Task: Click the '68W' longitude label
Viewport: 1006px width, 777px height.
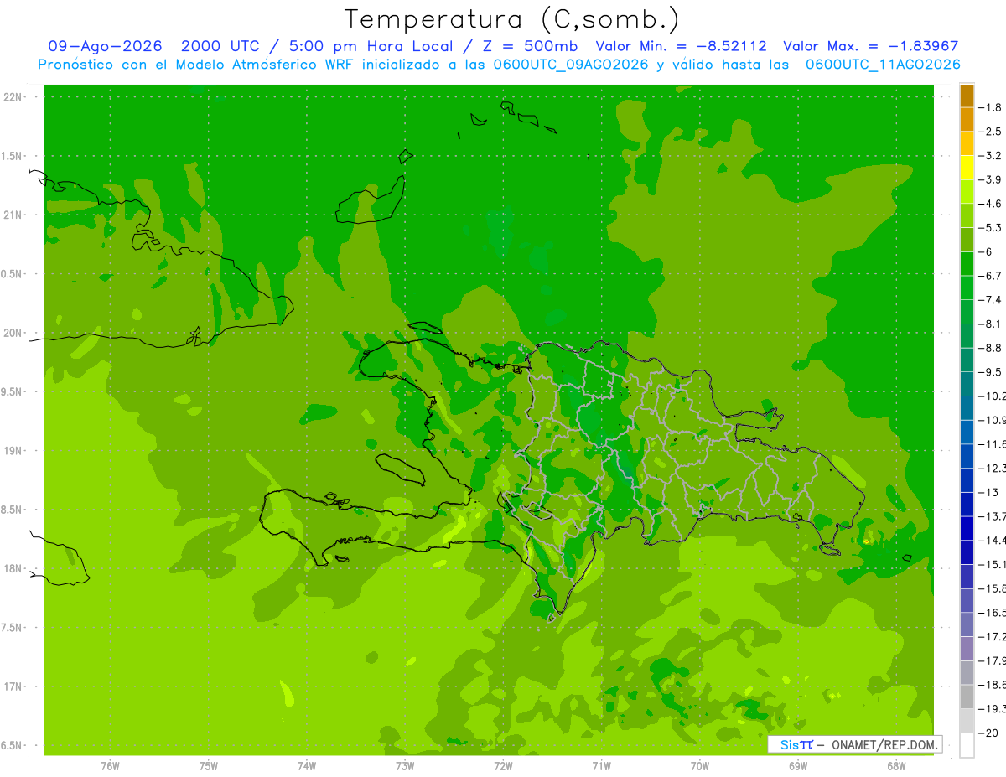Action: point(896,765)
